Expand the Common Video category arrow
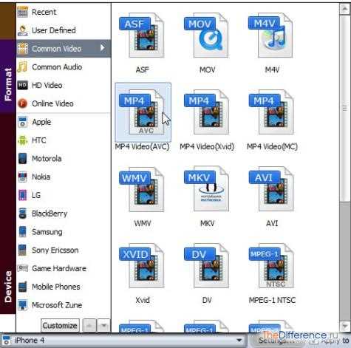This screenshot has width=351, height=348. pyautogui.click(x=103, y=48)
